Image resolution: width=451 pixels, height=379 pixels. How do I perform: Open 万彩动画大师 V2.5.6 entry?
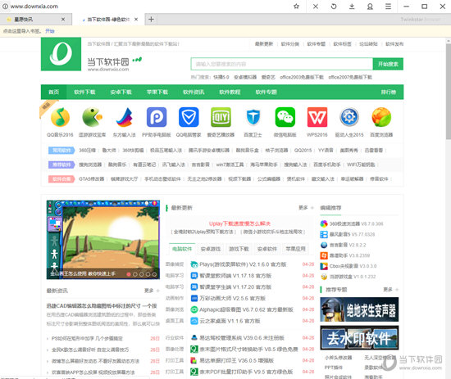[x=232, y=298]
